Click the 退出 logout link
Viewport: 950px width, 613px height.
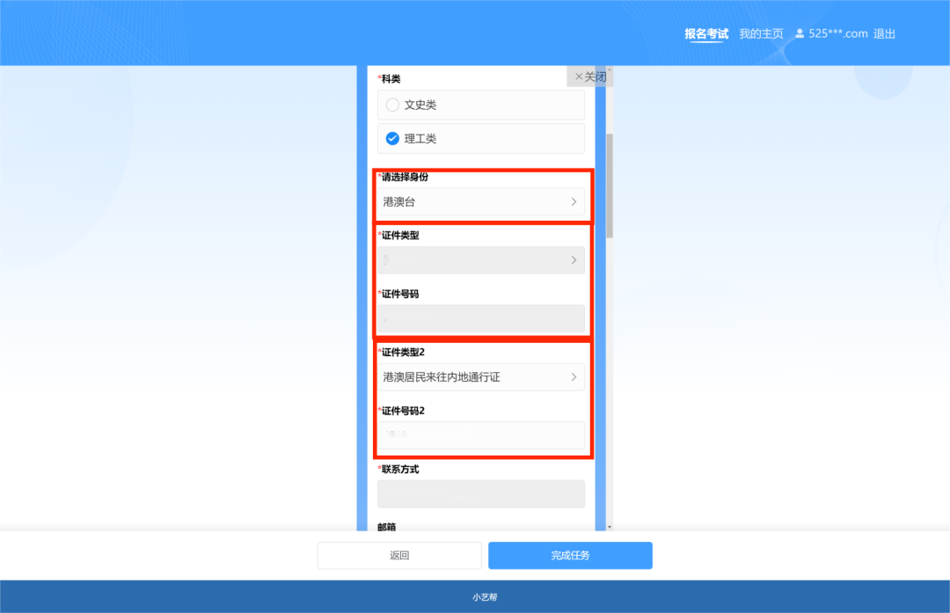pyautogui.click(x=883, y=33)
